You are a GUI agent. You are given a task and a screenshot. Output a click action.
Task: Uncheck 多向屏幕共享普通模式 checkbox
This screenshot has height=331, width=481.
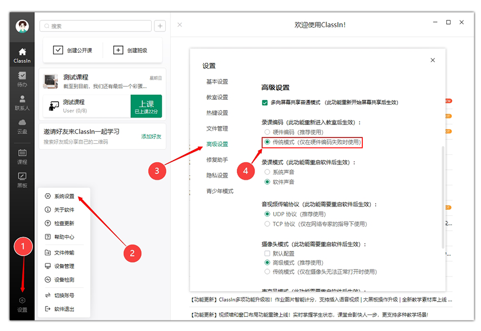point(265,103)
